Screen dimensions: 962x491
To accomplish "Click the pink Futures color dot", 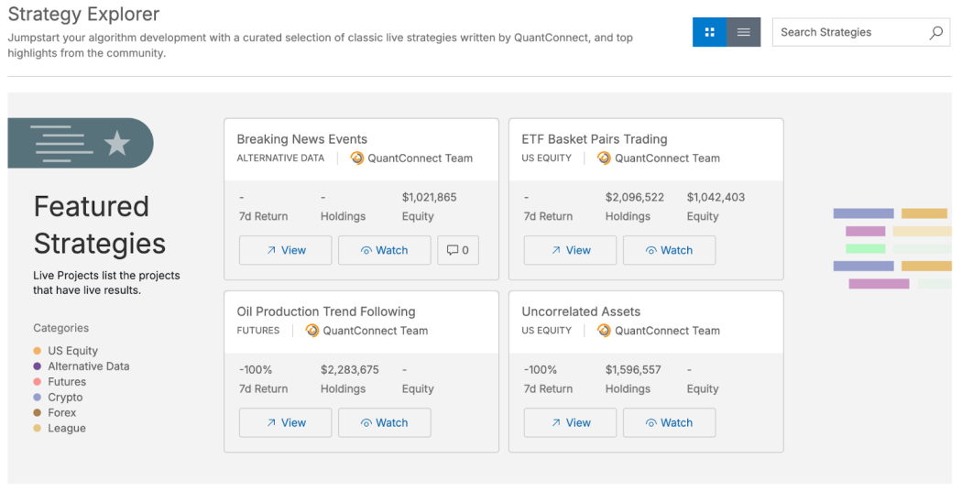I will click(38, 382).
